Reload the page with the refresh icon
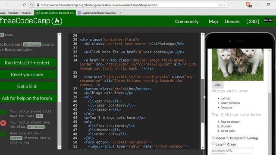Image resolution: width=276 pixels, height=155 pixels. coord(24,5)
